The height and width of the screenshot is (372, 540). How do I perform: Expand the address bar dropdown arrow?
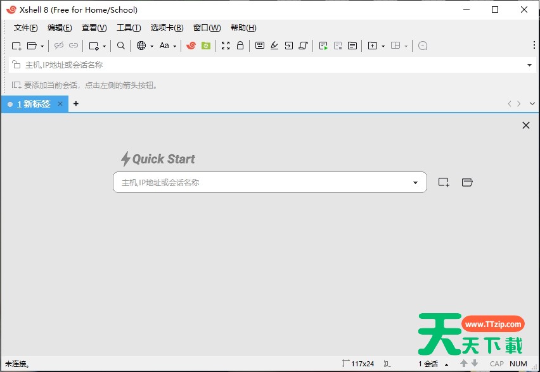[x=529, y=65]
